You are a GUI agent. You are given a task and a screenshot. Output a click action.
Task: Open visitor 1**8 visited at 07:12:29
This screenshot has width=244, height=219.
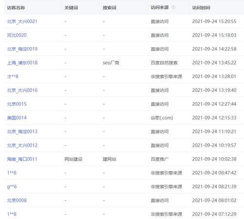coord(12,214)
